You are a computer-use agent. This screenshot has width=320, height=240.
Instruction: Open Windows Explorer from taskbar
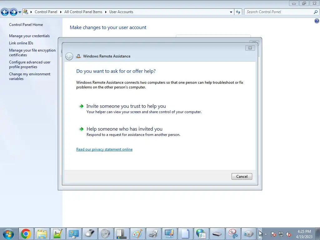(42, 234)
